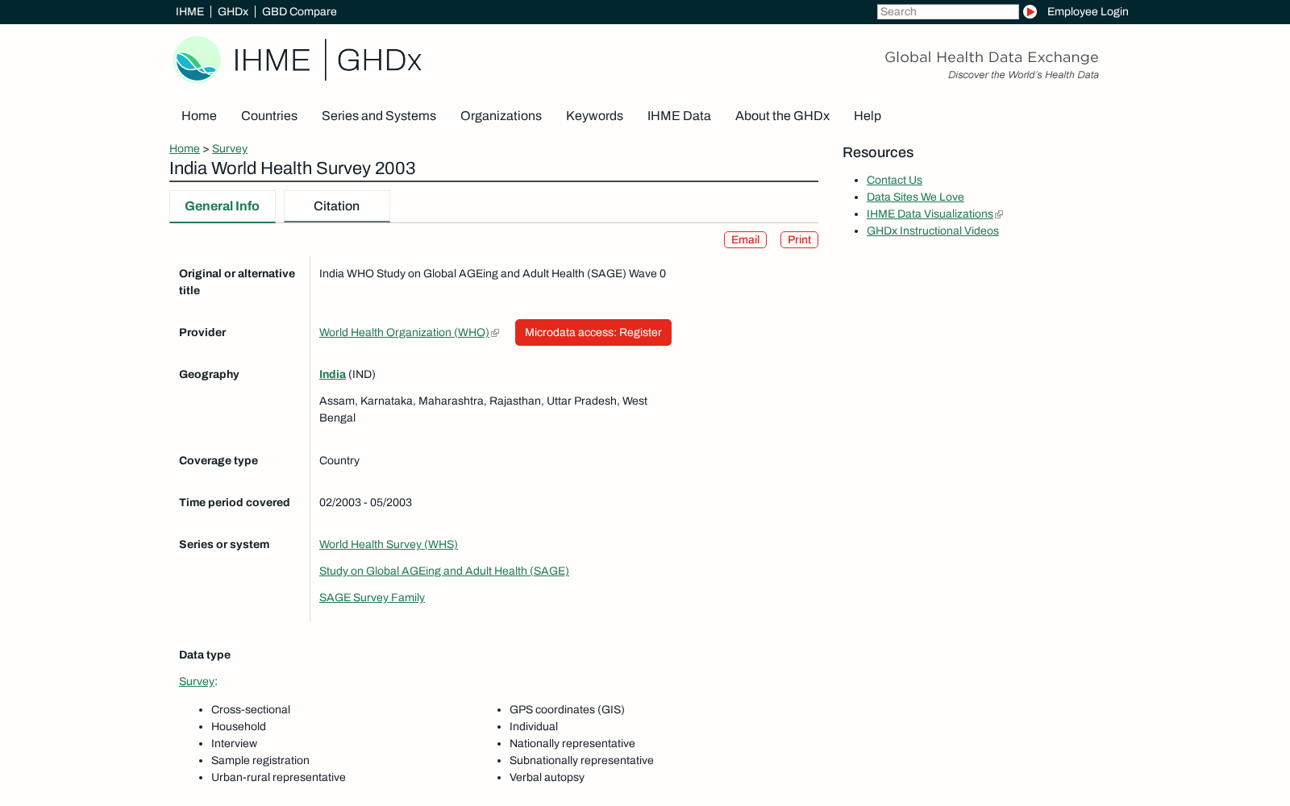Click Employee Login
Screen dimensions: 1290x806
[x=1088, y=11]
